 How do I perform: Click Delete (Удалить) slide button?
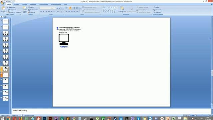point(31,12)
